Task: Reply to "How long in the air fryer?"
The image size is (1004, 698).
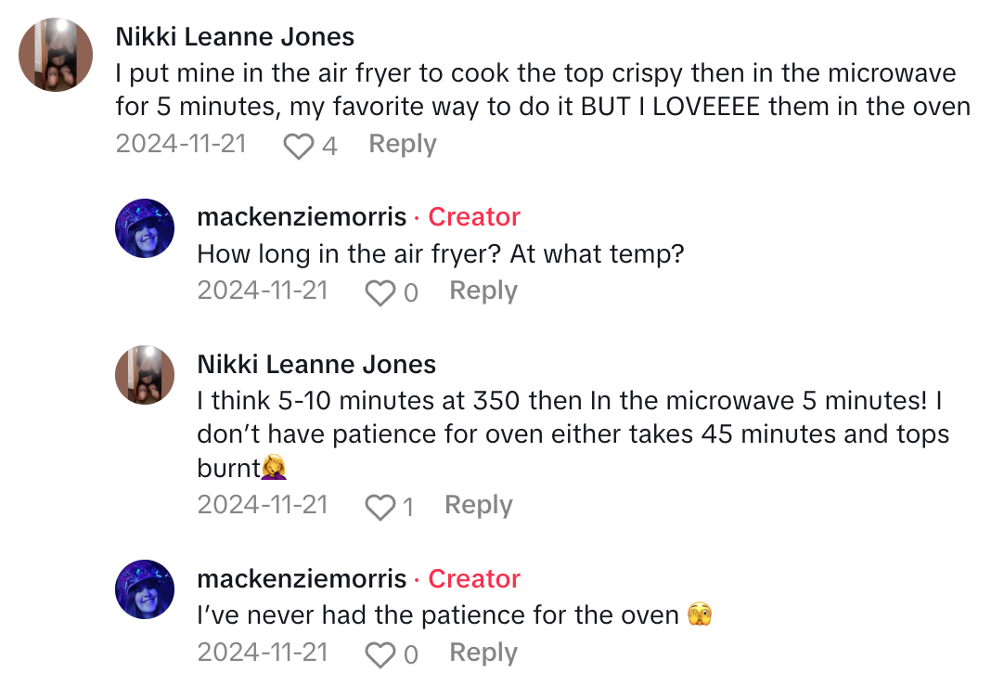Action: 483,291
